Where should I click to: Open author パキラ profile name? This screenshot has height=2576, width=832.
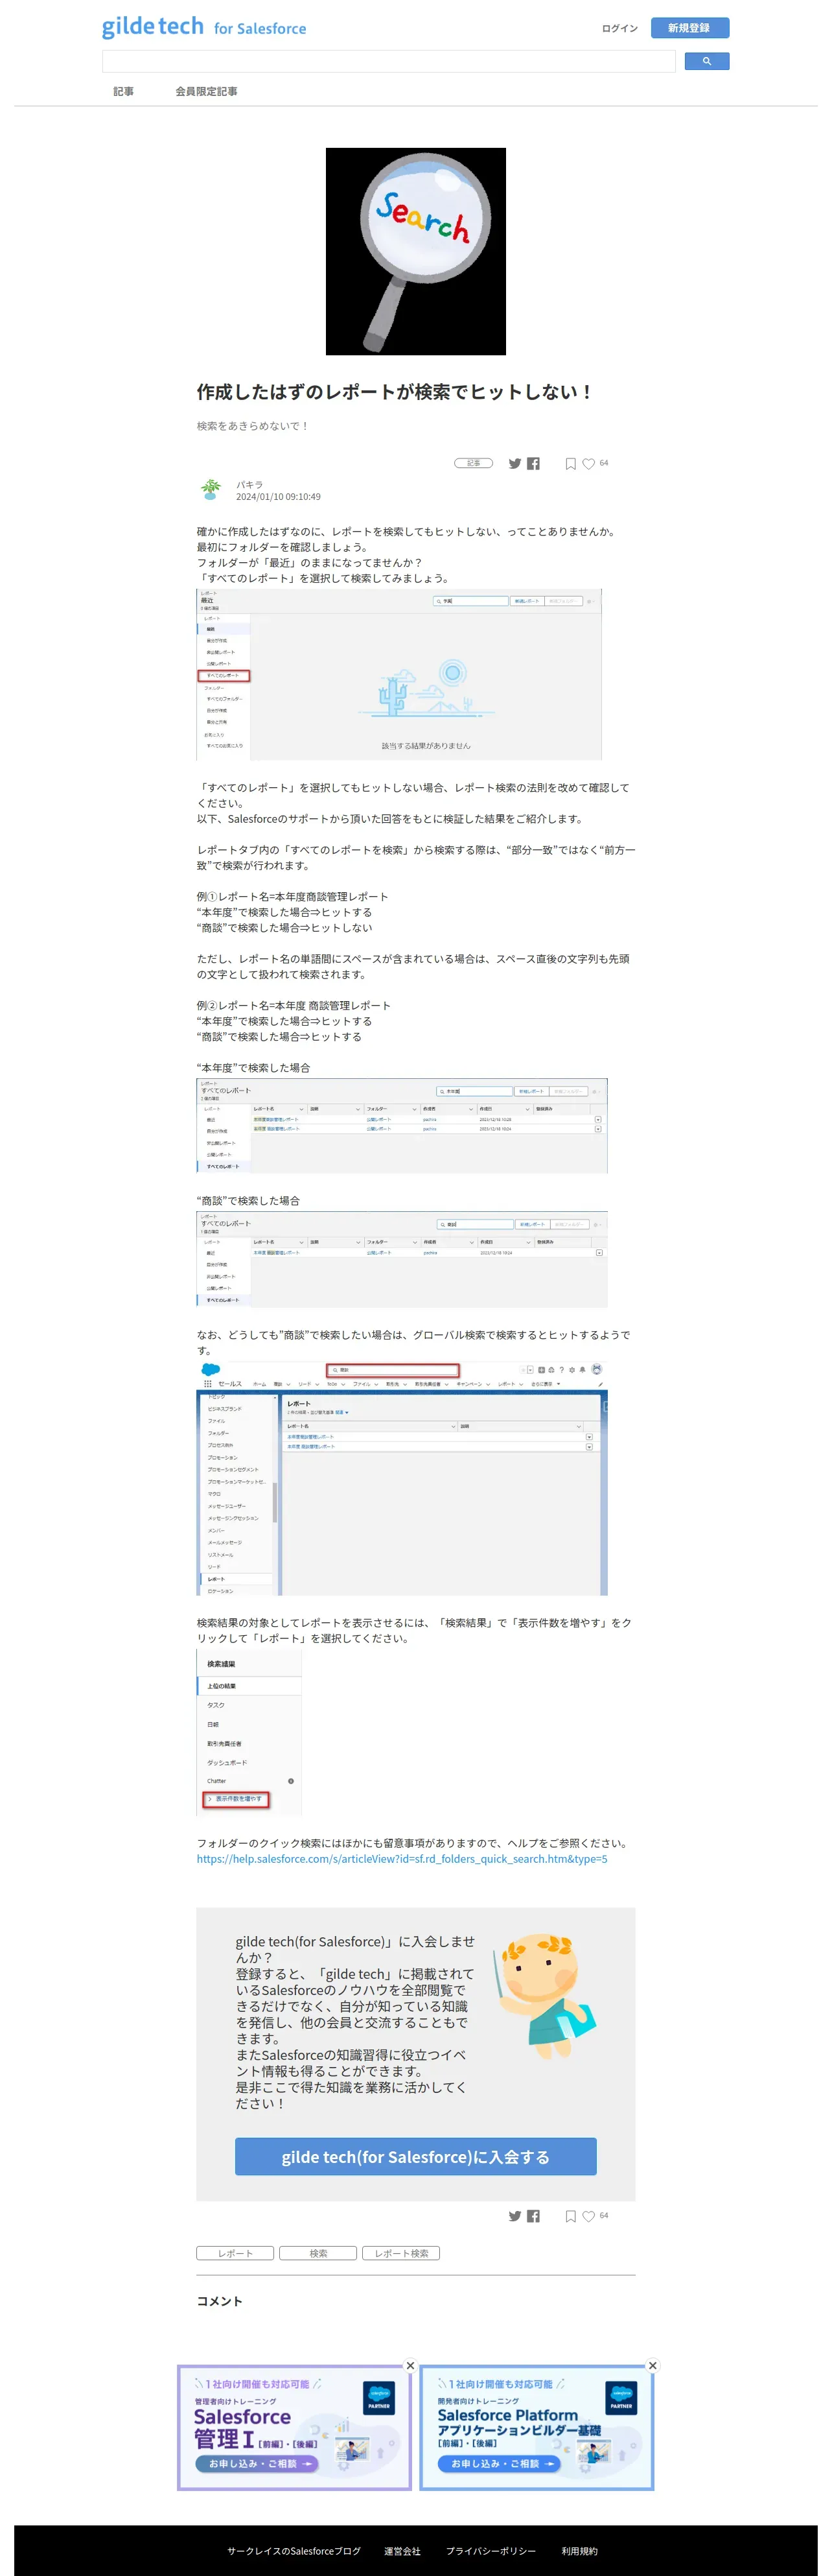click(x=249, y=484)
